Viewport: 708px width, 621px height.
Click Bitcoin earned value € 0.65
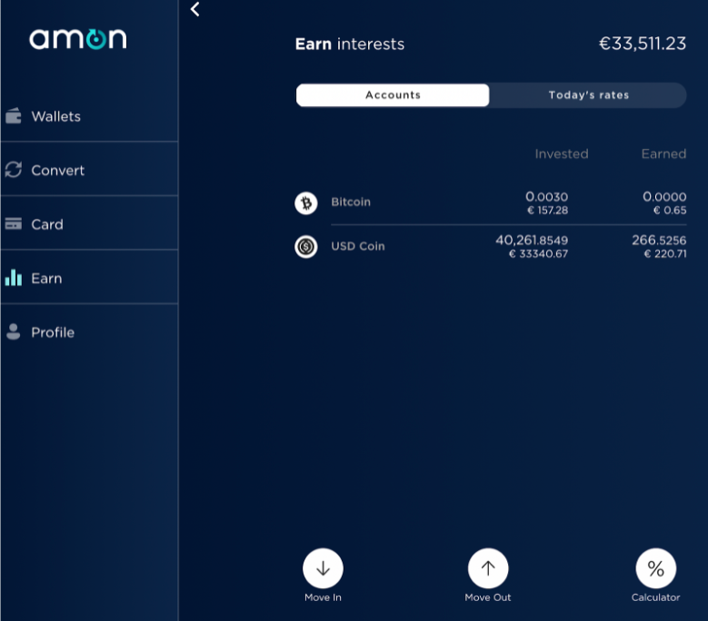click(x=670, y=210)
